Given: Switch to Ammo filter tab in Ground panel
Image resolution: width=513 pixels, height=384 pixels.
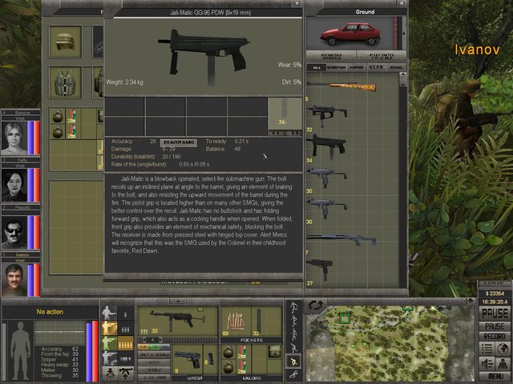Looking at the screenshot, I should [x=356, y=67].
